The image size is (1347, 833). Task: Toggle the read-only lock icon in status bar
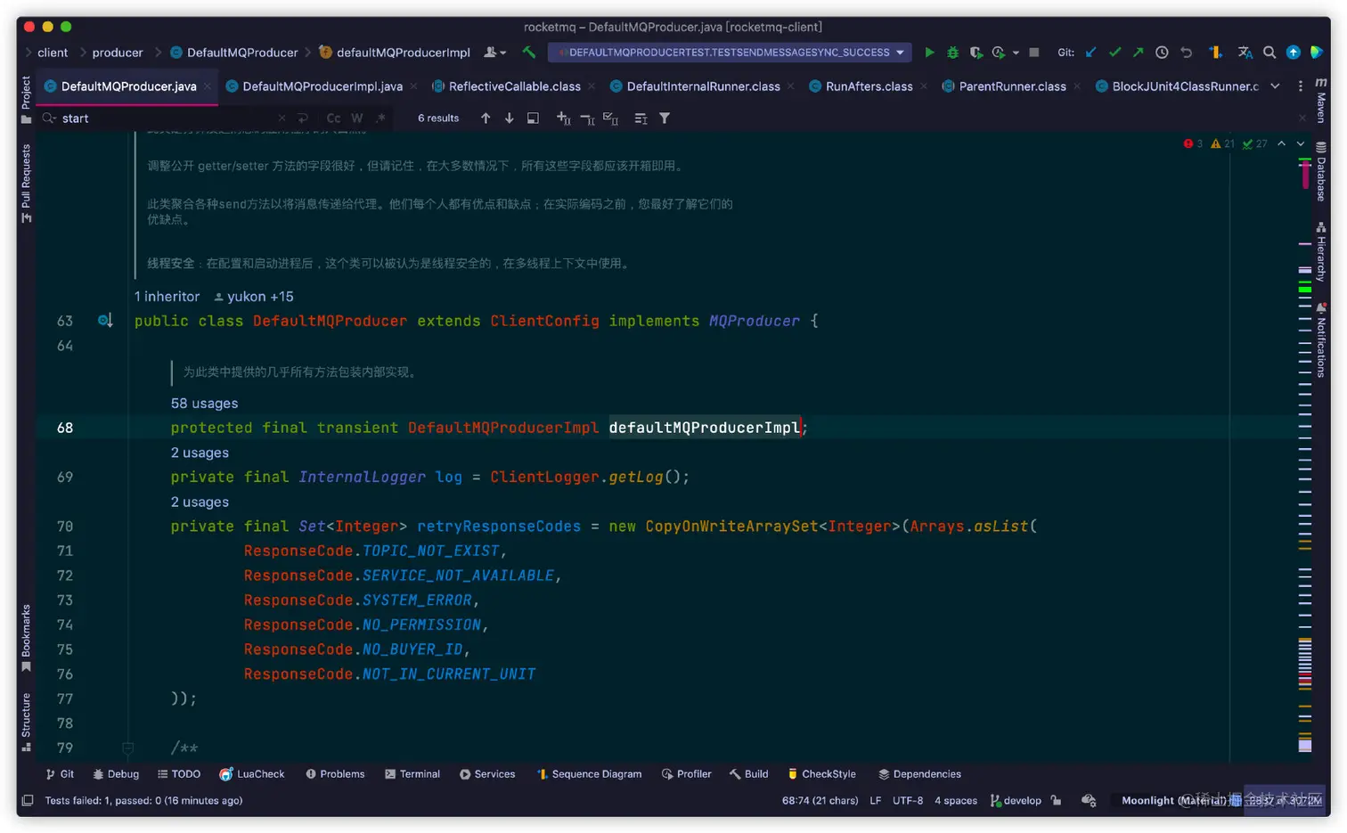[x=1056, y=800]
